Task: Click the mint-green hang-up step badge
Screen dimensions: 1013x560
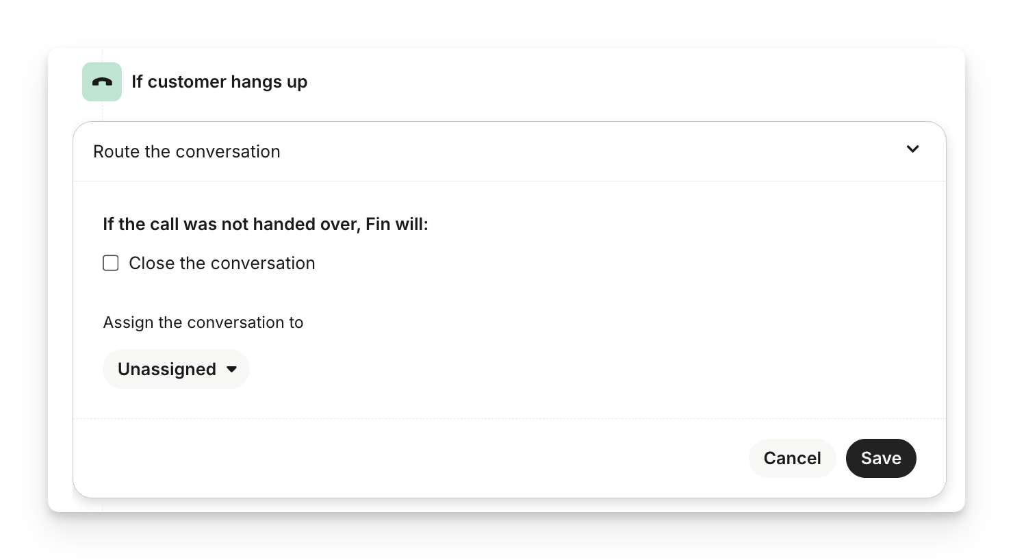Action: coord(102,82)
